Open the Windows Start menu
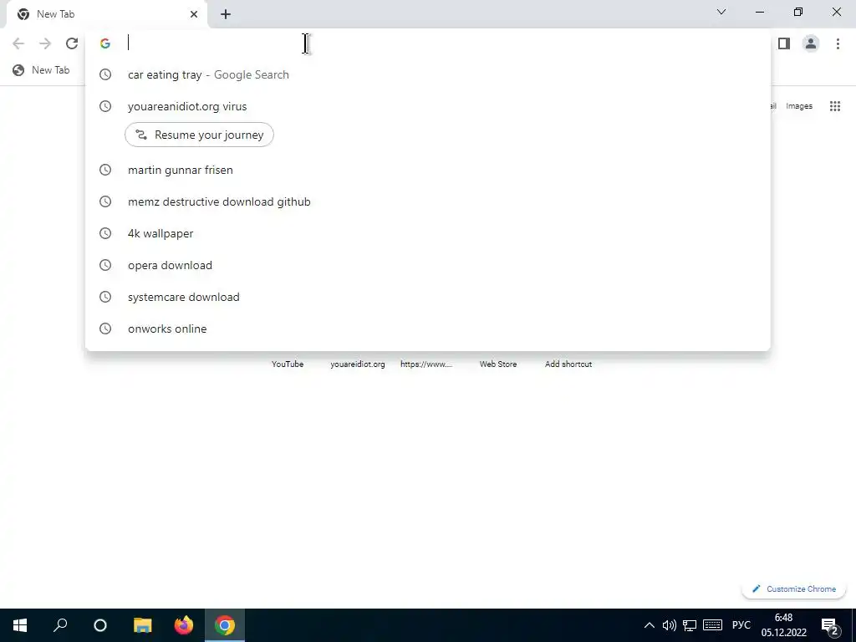Image resolution: width=856 pixels, height=642 pixels. 20,625
